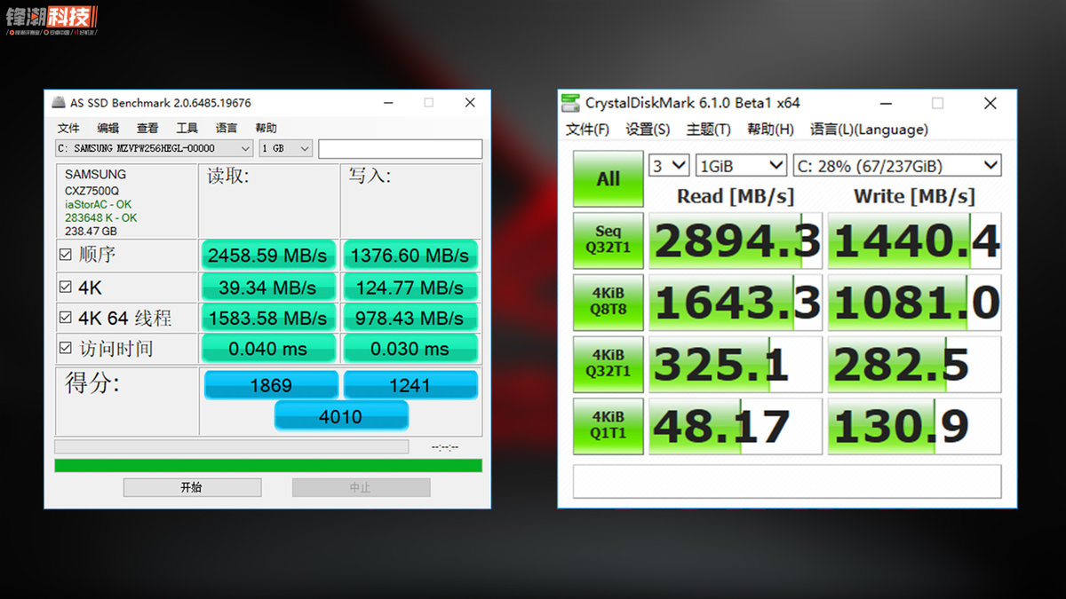Click the 283648 K - OK alignment status
Image resolution: width=1066 pixels, height=599 pixels.
point(100,217)
